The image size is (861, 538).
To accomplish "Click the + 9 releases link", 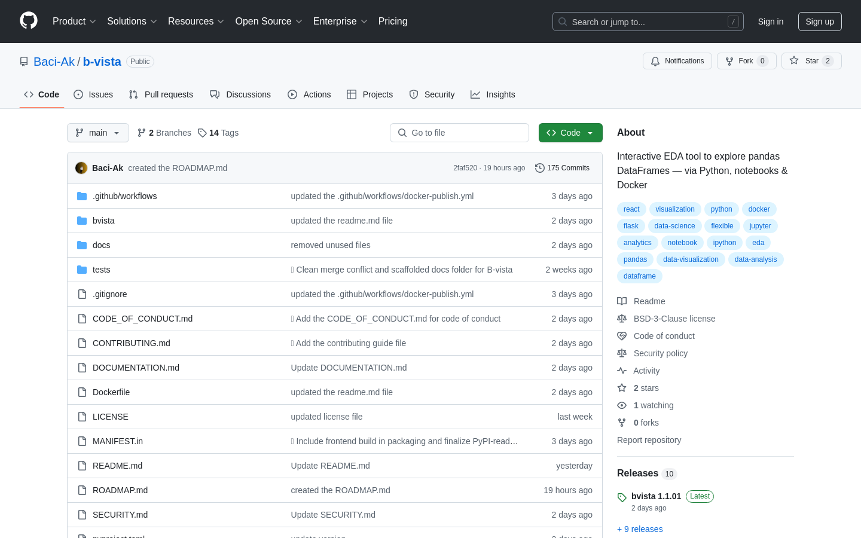I will pyautogui.click(x=640, y=529).
